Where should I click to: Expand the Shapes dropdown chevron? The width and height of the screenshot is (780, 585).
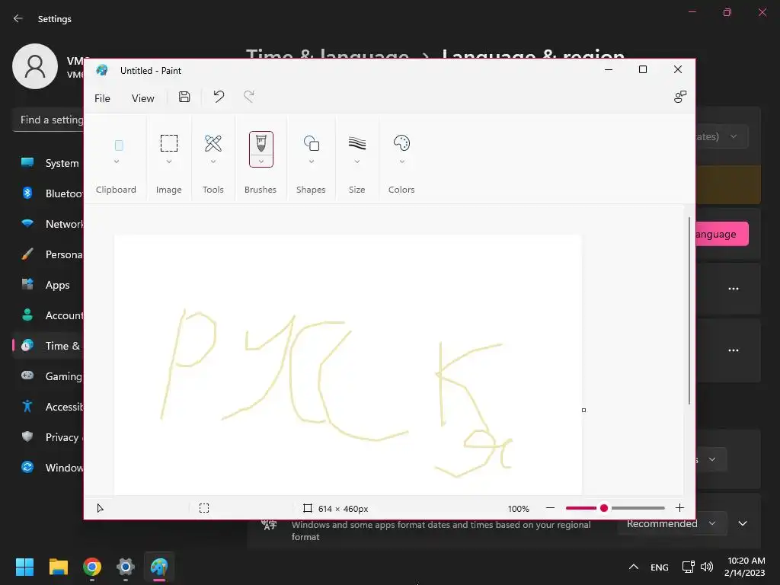click(x=312, y=161)
